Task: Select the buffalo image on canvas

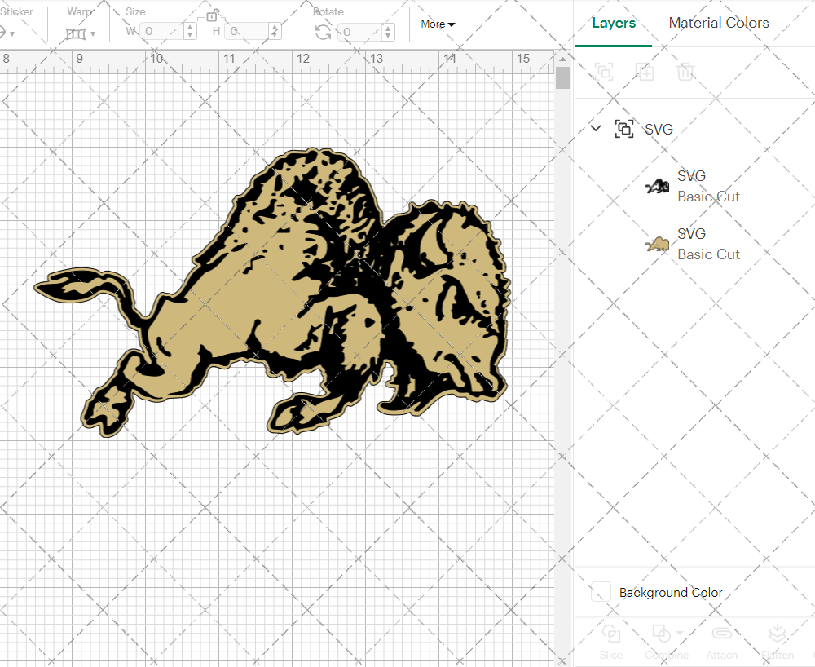Action: [272, 293]
